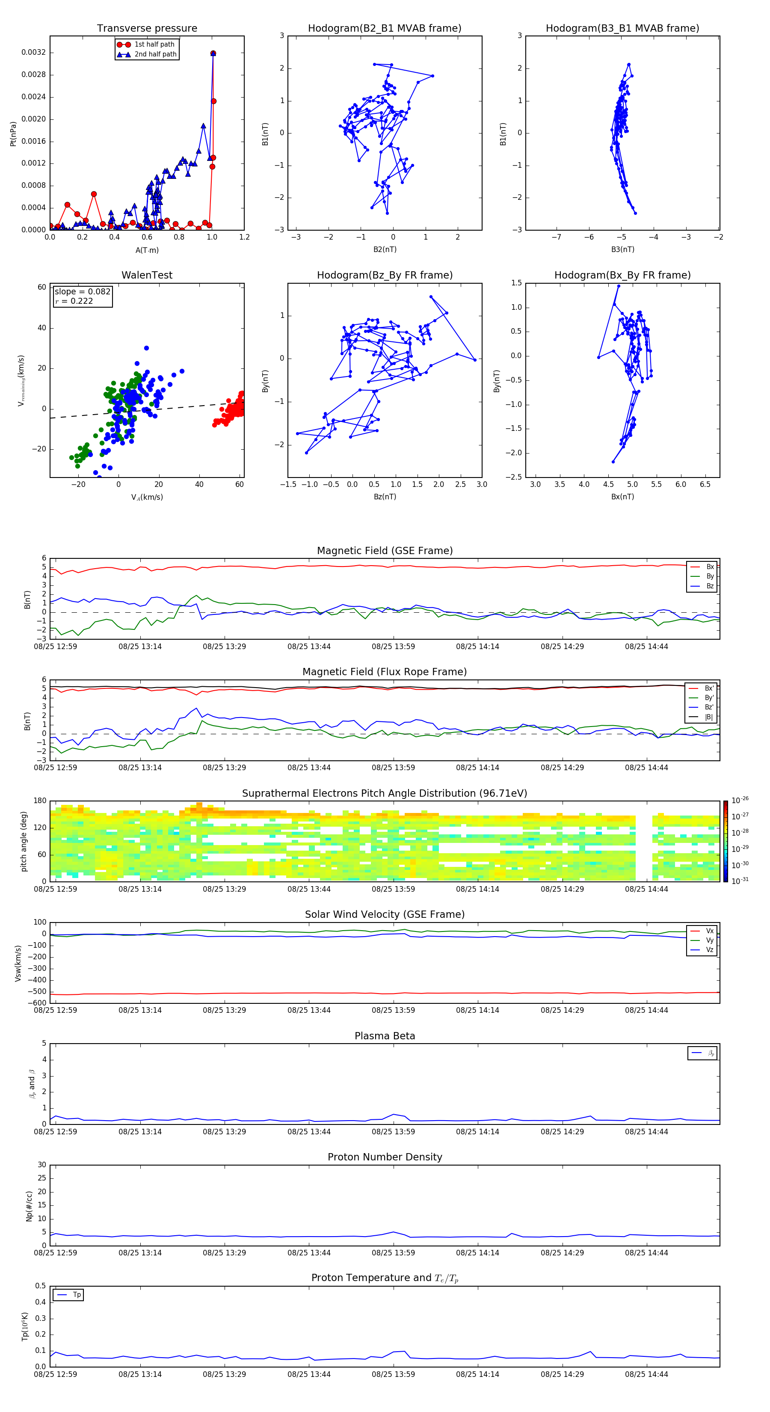Click the Tp legend in Proton Temperature panel
770x1412 pixels.
pos(68,1295)
